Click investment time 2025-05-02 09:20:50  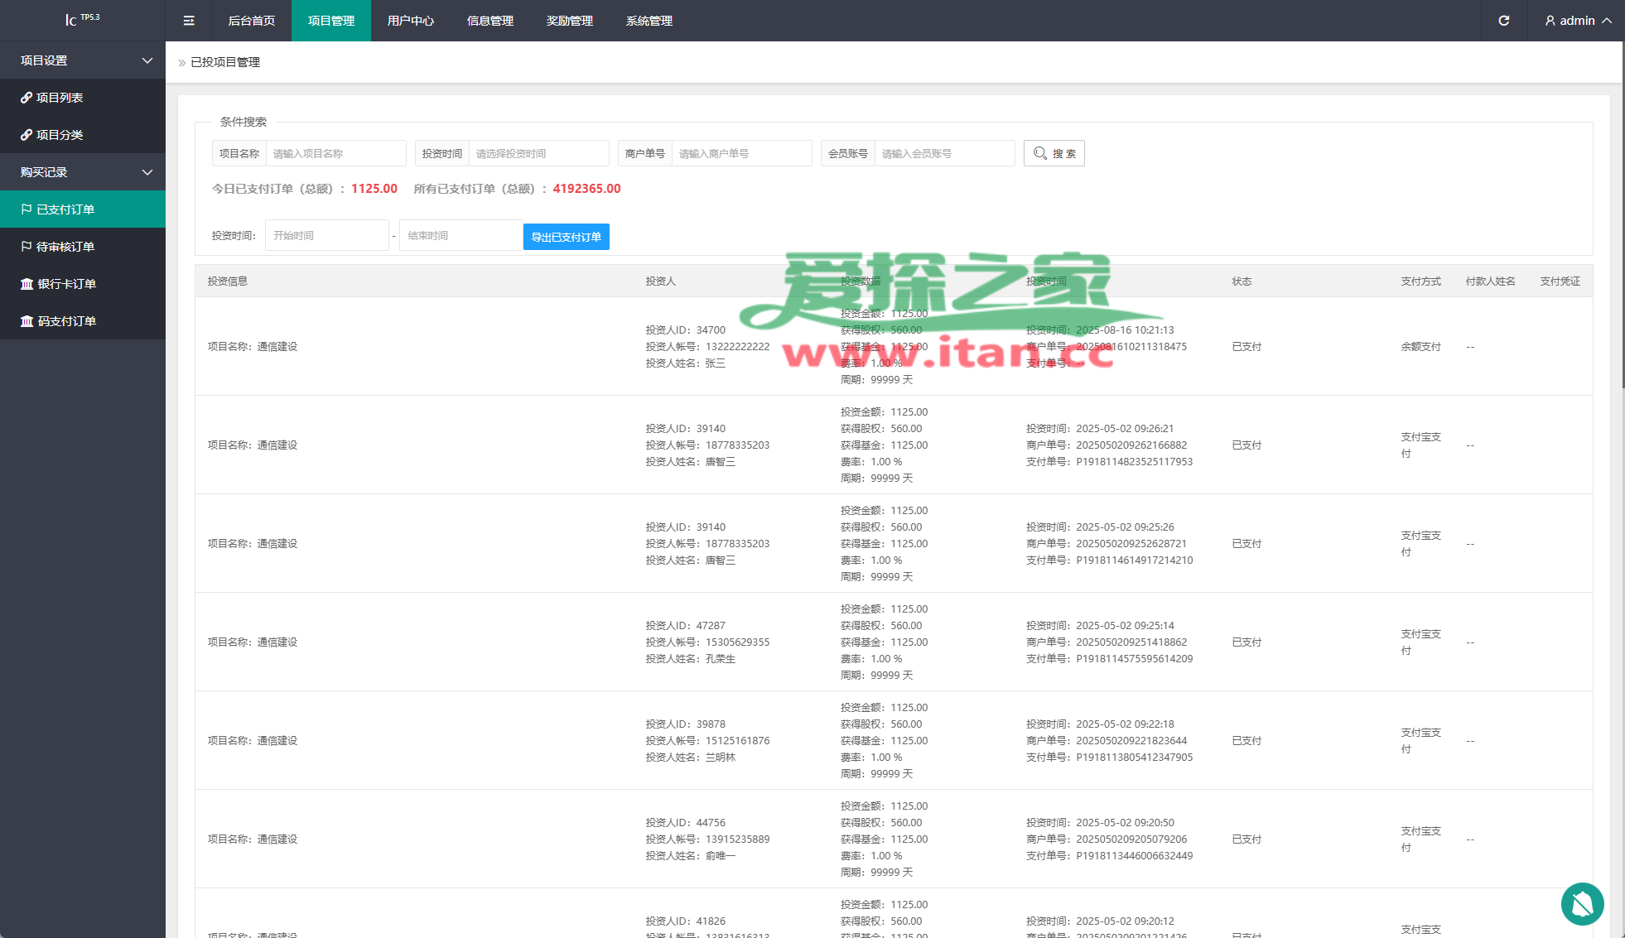1125,823
